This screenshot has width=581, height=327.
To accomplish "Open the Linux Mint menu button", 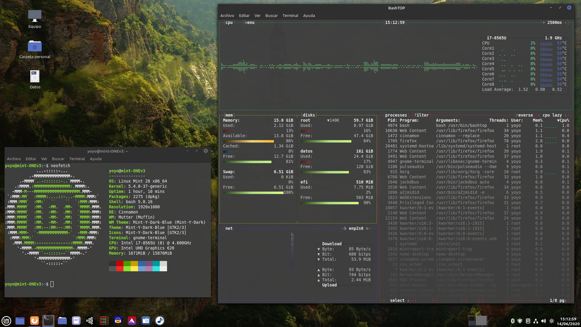I will [x=6, y=321].
